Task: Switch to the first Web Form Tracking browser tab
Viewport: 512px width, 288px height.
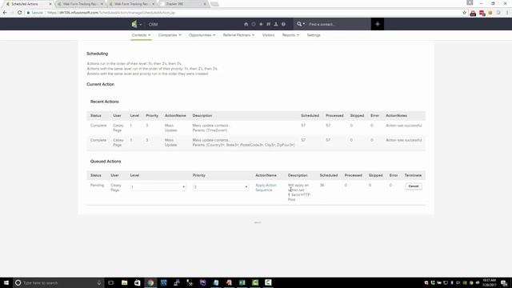Action: [80, 4]
